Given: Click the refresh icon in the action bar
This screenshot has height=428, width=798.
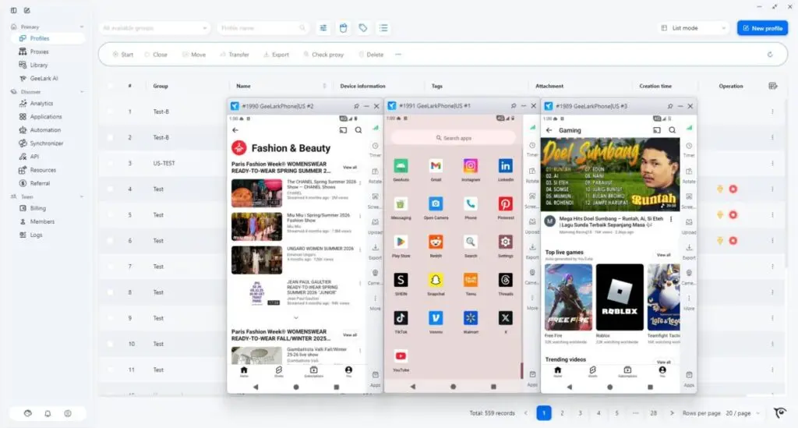Looking at the screenshot, I should [x=770, y=55].
